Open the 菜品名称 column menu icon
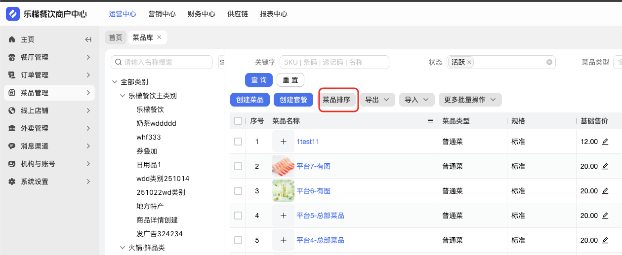 [430, 121]
